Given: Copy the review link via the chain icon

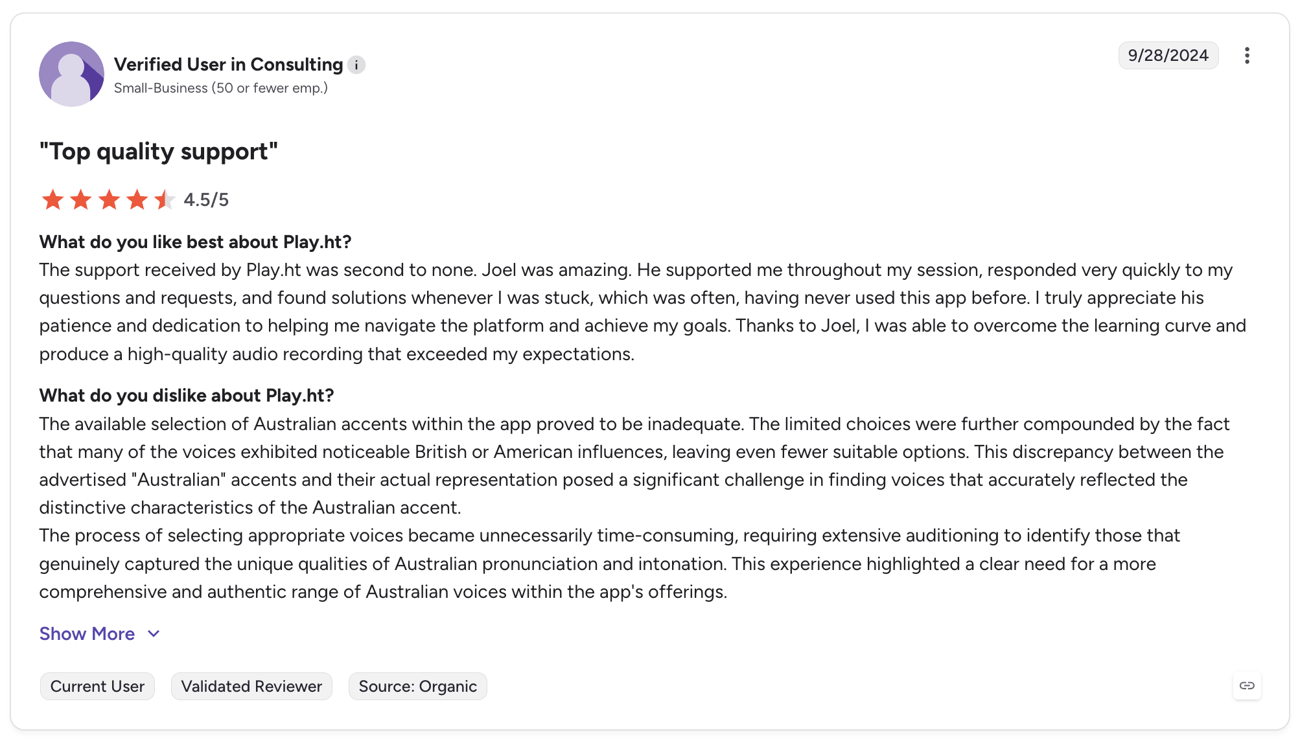Looking at the screenshot, I should tap(1247, 685).
